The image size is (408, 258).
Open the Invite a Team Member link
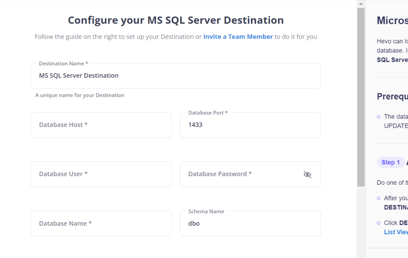[238, 37]
